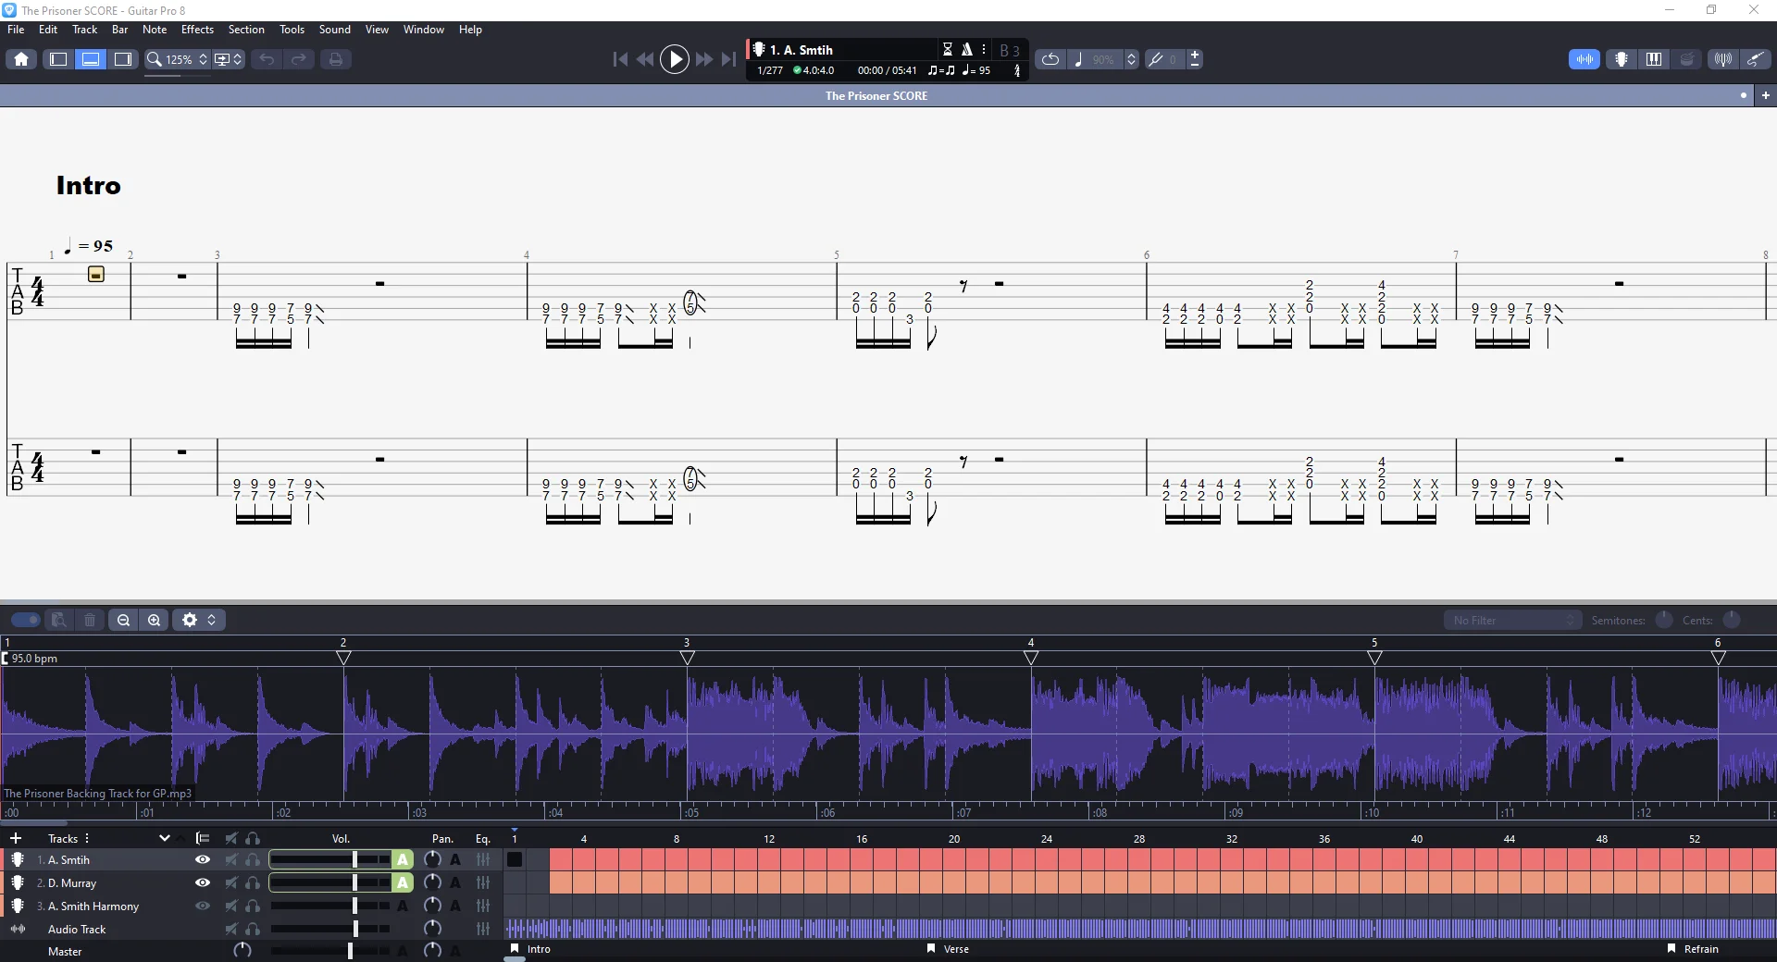Screen dimensions: 1777x962
Task: Open the equalizer for A. Smtih
Action: point(483,859)
